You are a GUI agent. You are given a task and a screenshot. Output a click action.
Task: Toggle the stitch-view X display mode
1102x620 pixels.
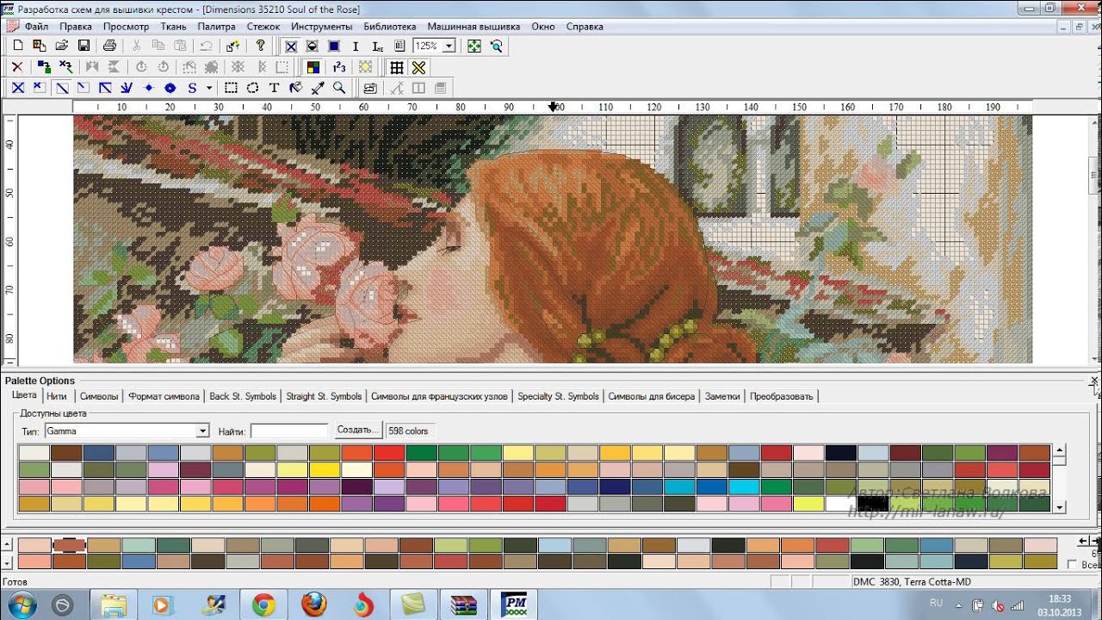[291, 46]
